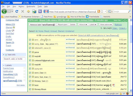Show previous web clip arrow
This screenshot has width=133, height=96.
point(123,20)
